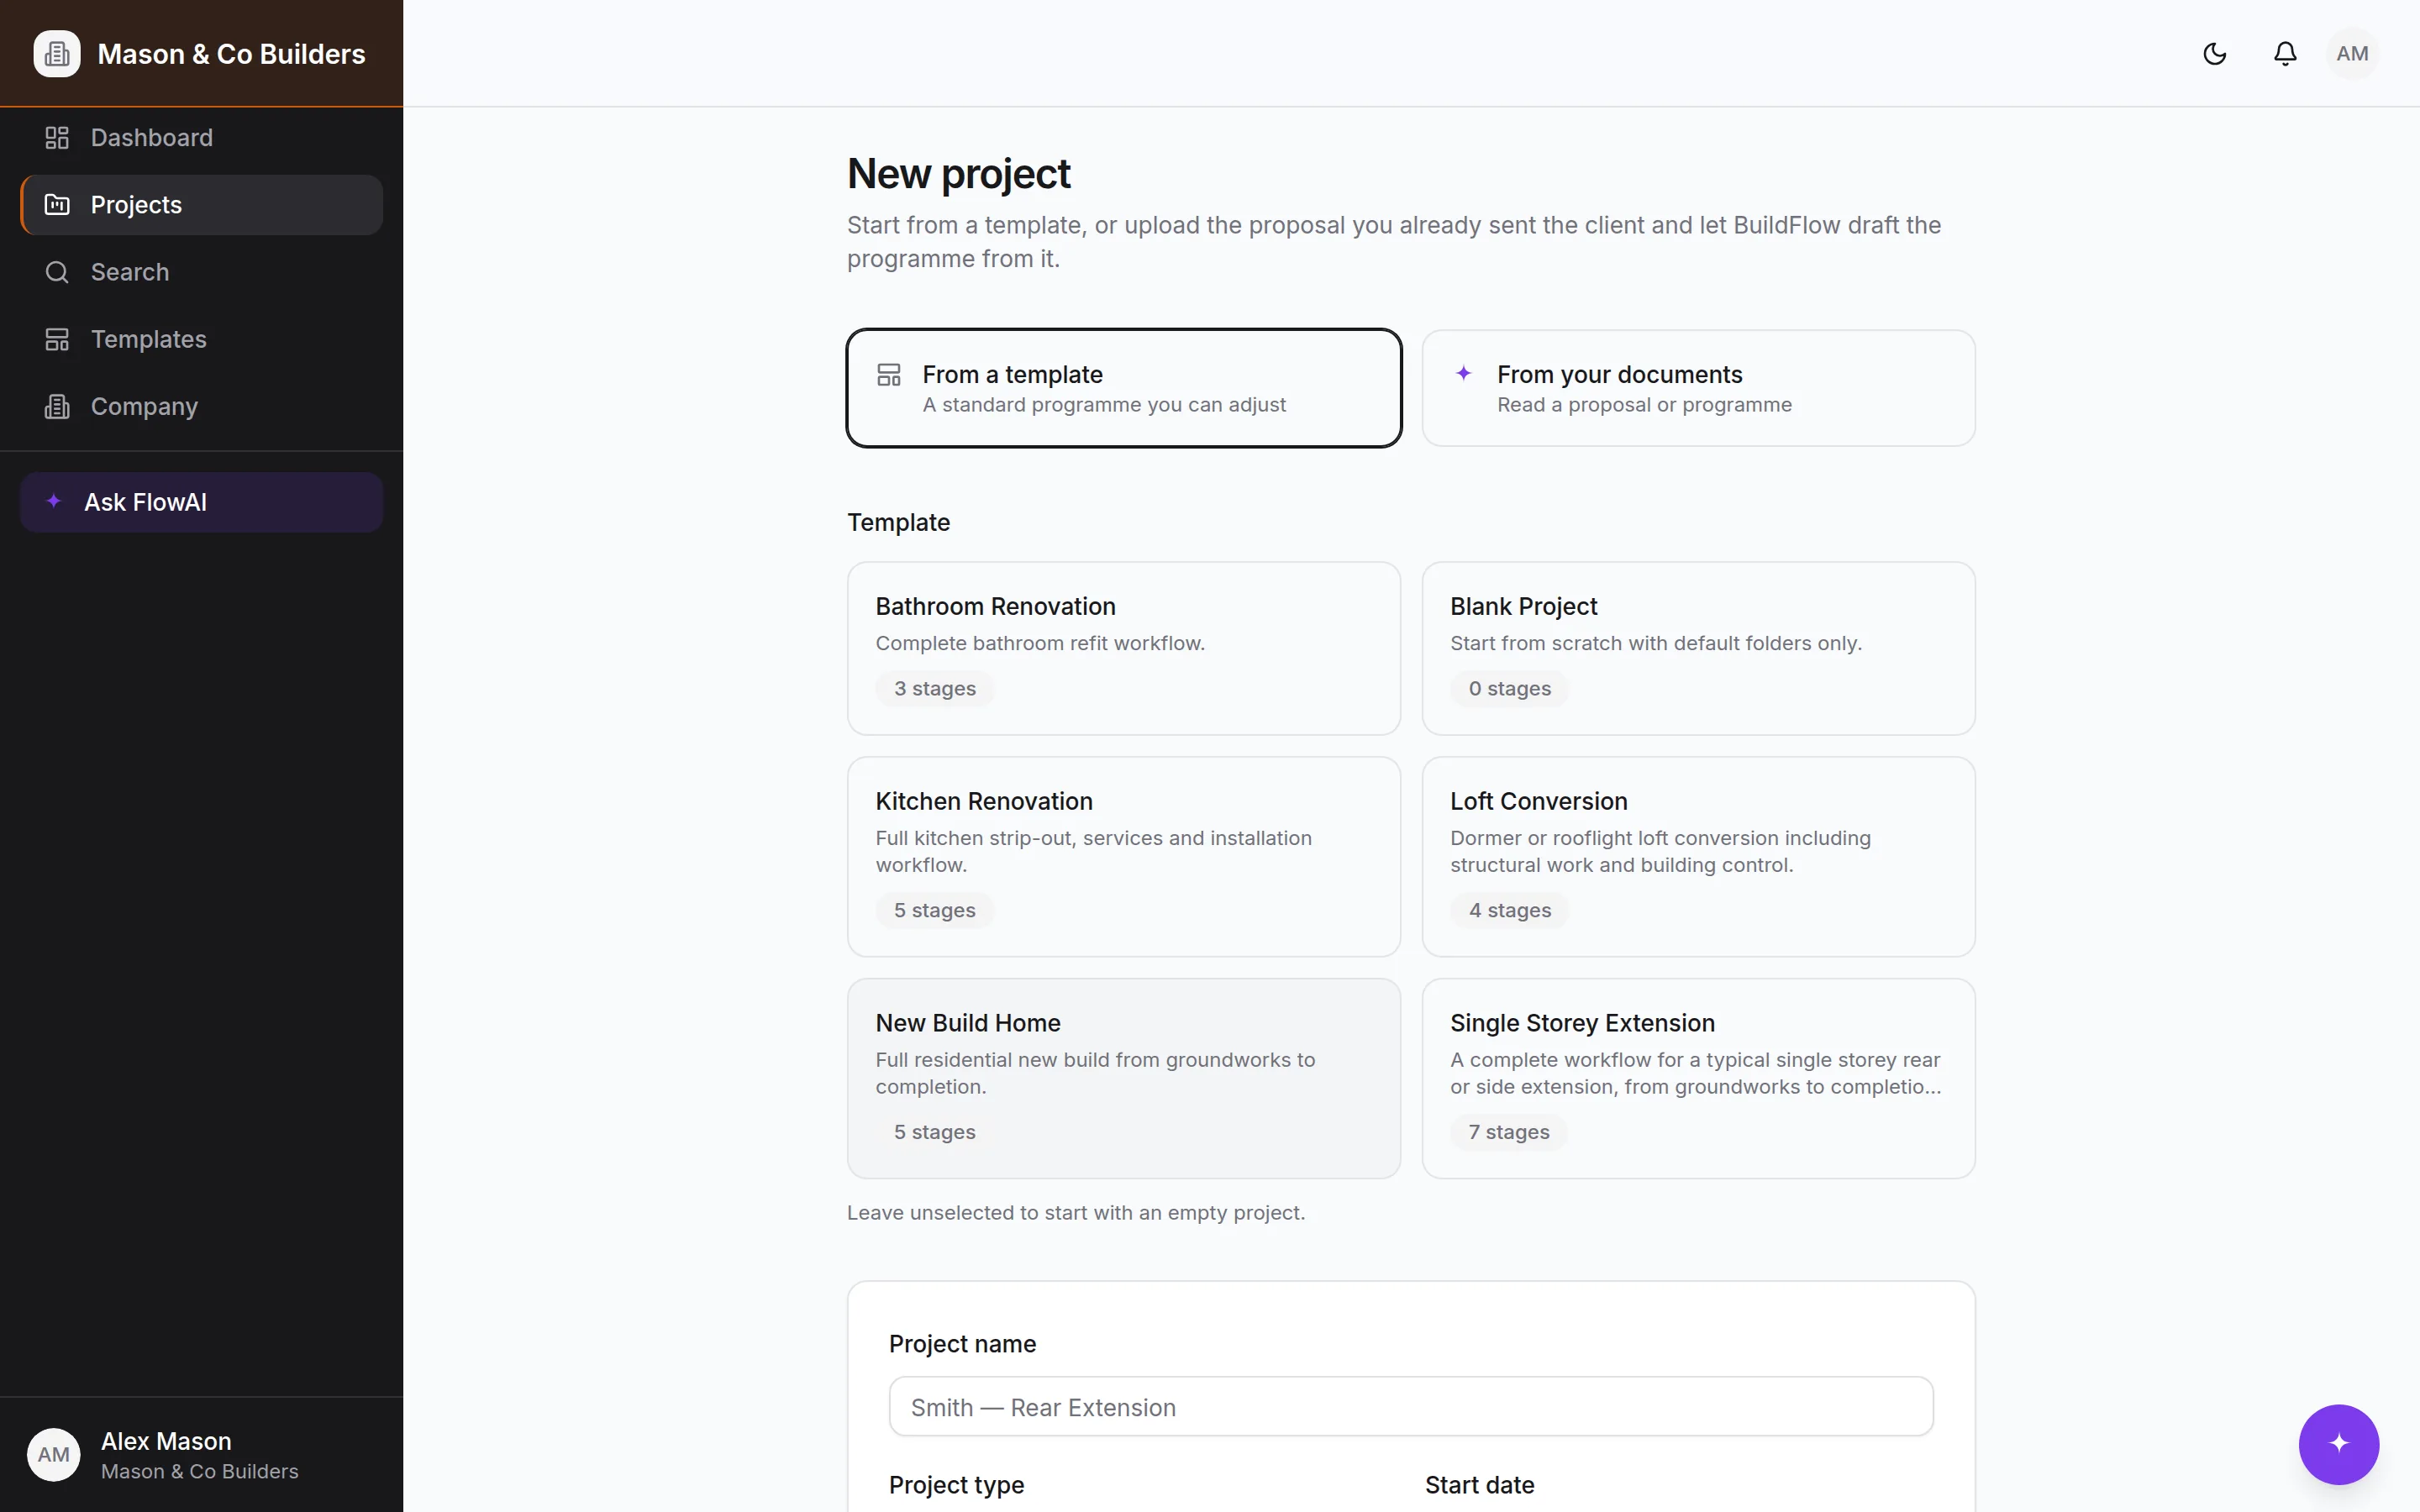Go to Projects in the sidebar

click(201, 205)
